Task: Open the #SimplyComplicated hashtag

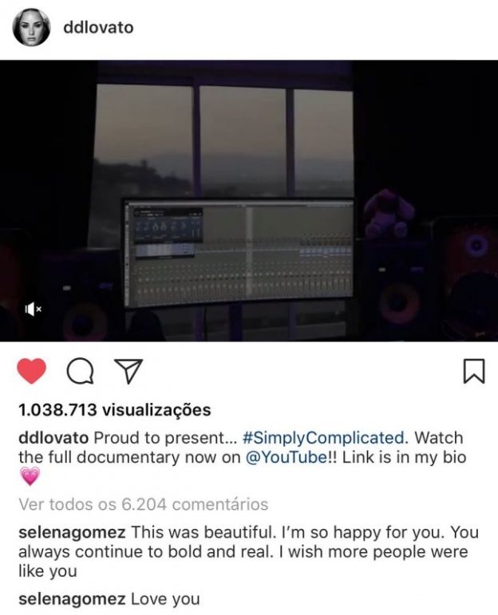Action: [324, 438]
